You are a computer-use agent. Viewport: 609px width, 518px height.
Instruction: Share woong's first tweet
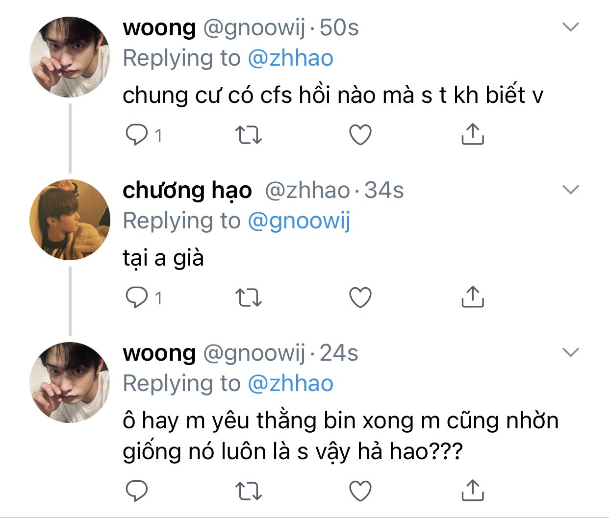pyautogui.click(x=473, y=134)
